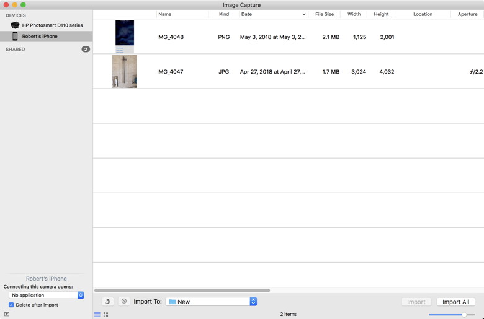
Task: Switch to list view
Action: coord(97,315)
